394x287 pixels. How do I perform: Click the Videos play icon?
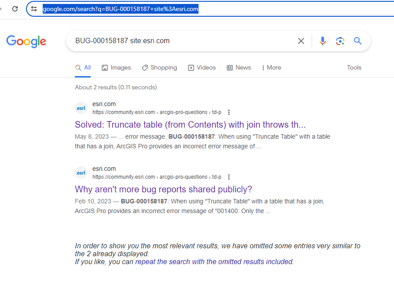point(191,67)
